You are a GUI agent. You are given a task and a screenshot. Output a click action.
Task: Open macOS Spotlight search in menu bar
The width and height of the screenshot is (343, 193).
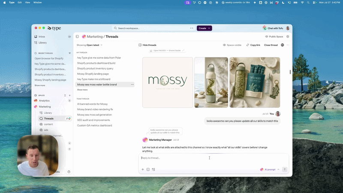tap(308, 3)
